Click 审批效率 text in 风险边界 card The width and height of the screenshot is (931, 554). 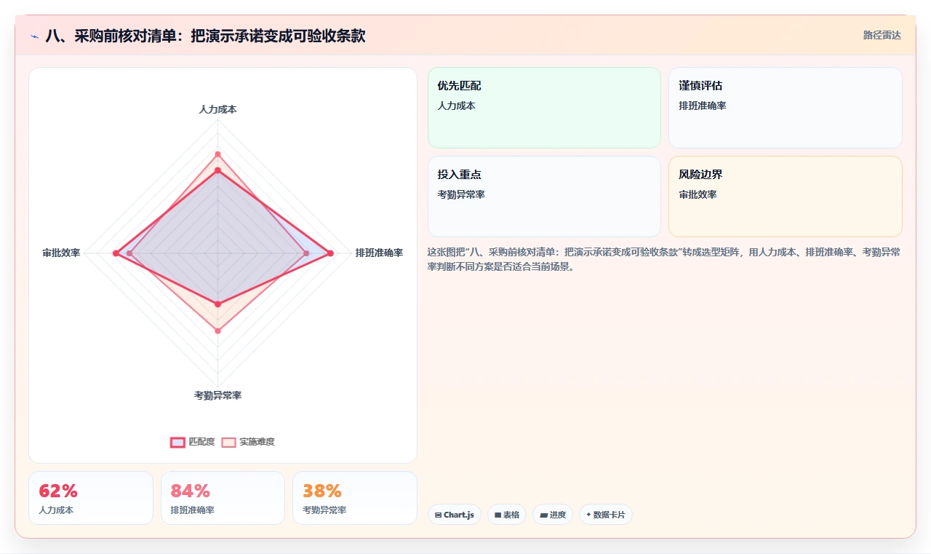[x=698, y=194]
